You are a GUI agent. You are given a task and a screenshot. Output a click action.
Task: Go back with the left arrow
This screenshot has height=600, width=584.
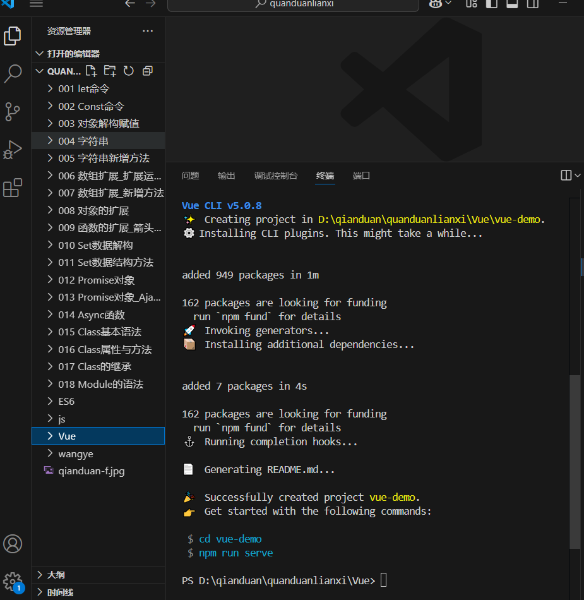tap(130, 4)
